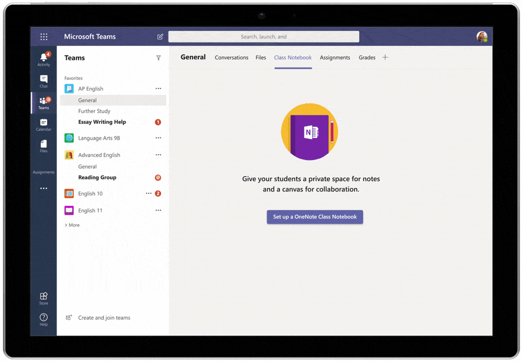Open more apps ellipsis in sidebar
This screenshot has width=523, height=362.
(x=44, y=189)
